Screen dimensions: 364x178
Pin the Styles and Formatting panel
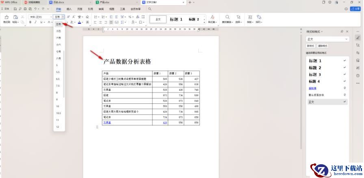click(x=342, y=31)
